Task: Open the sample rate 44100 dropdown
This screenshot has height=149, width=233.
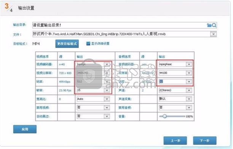Action: [189, 73]
